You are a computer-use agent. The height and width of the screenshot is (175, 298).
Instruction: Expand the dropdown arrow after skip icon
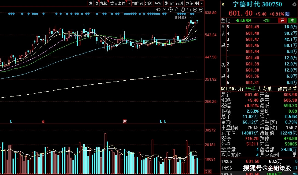202,3
